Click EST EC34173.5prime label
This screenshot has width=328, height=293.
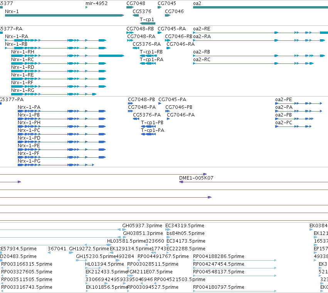[186, 241]
